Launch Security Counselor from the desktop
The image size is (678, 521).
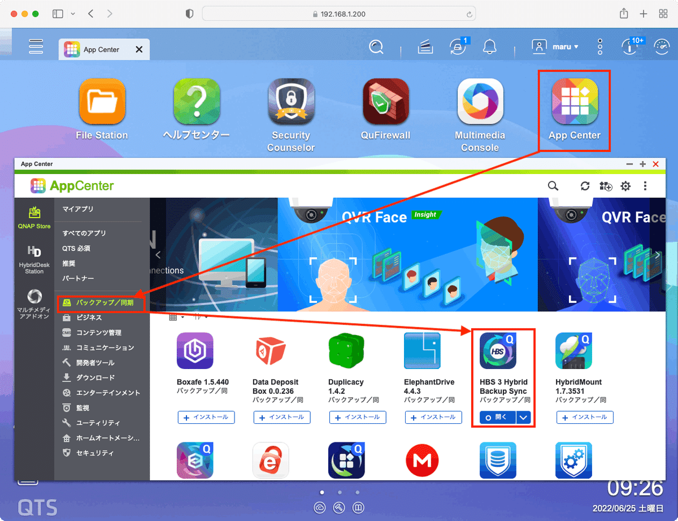pos(290,102)
